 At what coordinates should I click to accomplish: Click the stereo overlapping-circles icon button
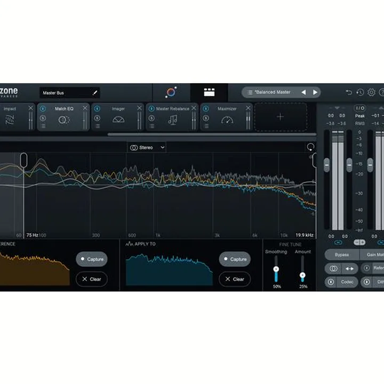click(x=333, y=269)
